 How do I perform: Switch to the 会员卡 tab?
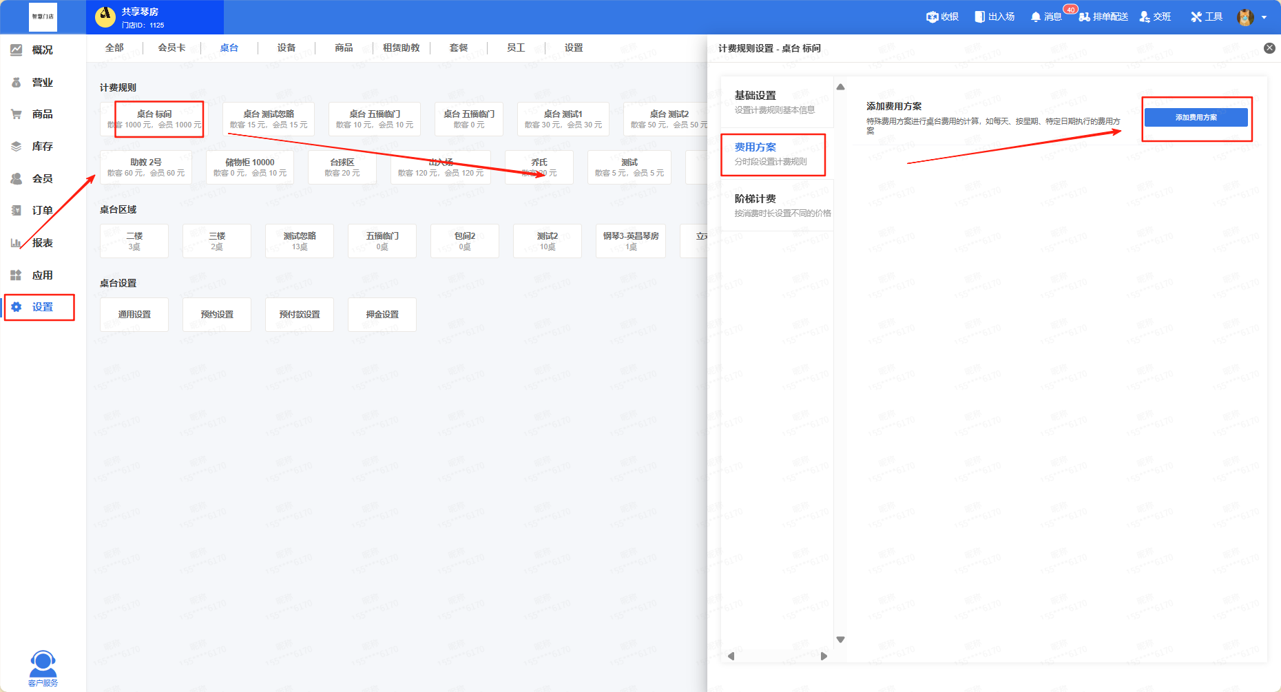[x=171, y=48]
